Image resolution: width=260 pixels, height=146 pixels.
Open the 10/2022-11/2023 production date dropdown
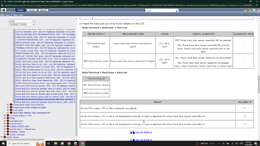pyautogui.click(x=22, y=24)
